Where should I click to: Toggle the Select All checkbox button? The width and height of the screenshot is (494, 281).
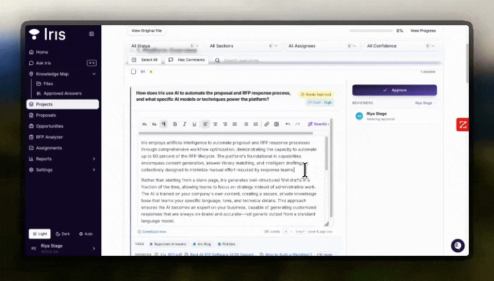145,60
